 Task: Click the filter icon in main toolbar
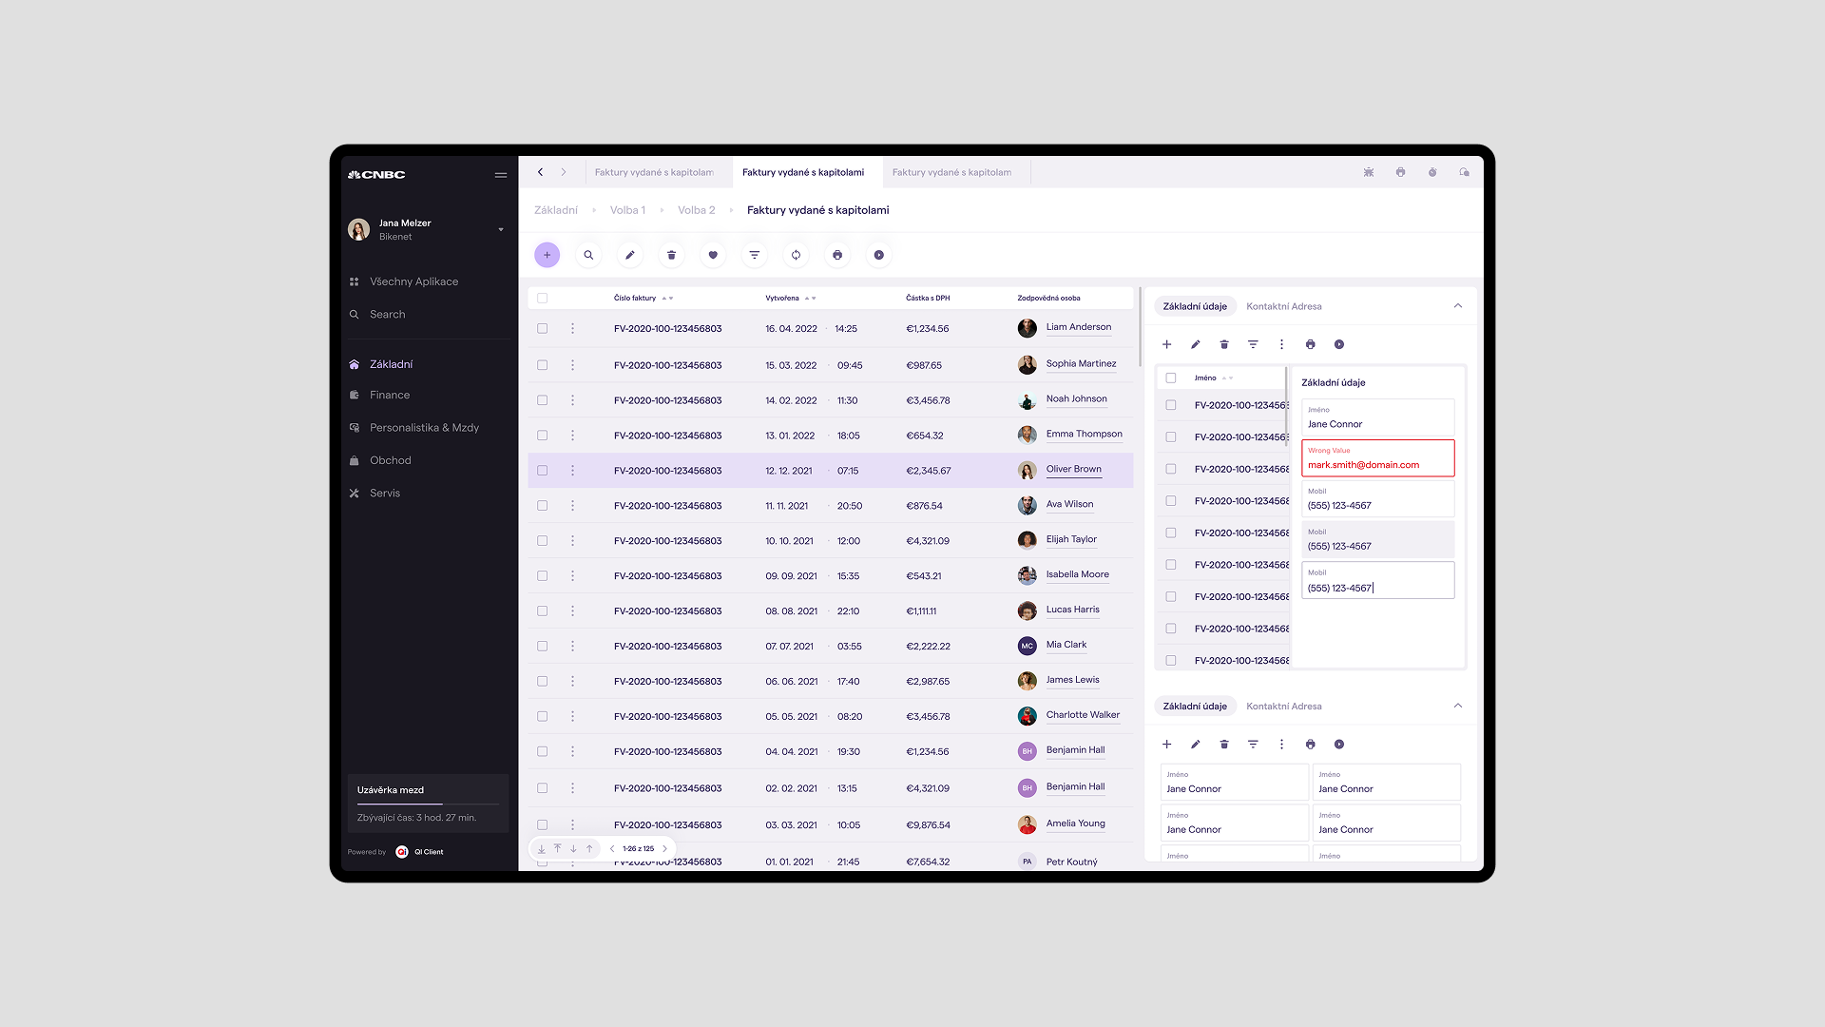[x=754, y=255]
